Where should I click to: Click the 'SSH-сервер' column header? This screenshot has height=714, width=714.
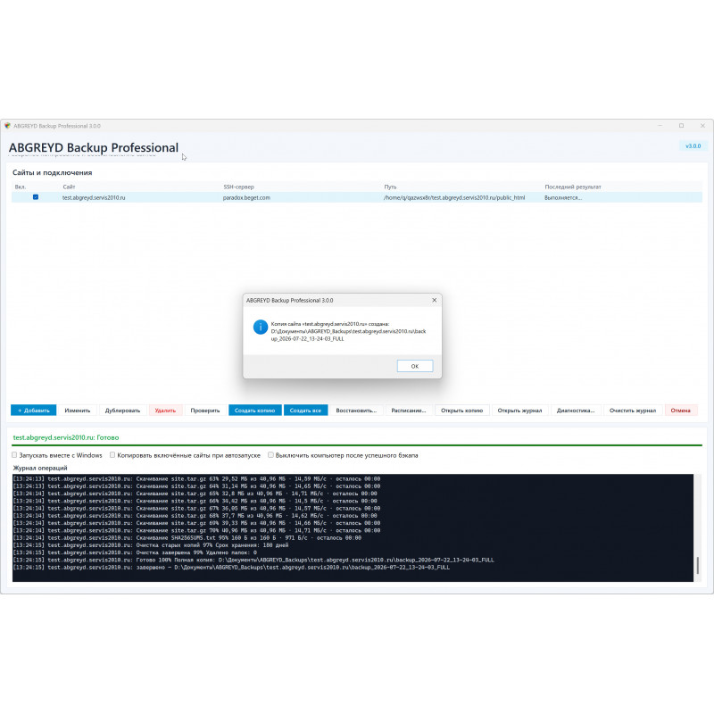(238, 187)
